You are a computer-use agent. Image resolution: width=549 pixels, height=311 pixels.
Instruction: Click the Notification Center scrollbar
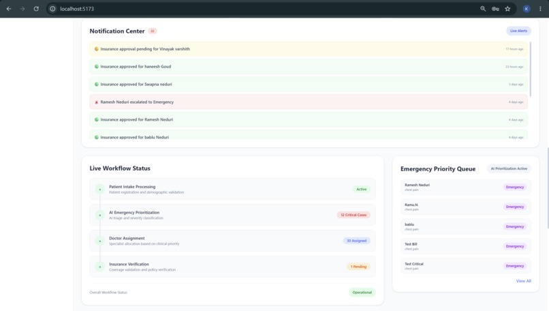coord(531,69)
